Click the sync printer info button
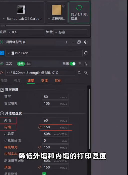Screen dimensions: 128x175 [x=79, y=12]
